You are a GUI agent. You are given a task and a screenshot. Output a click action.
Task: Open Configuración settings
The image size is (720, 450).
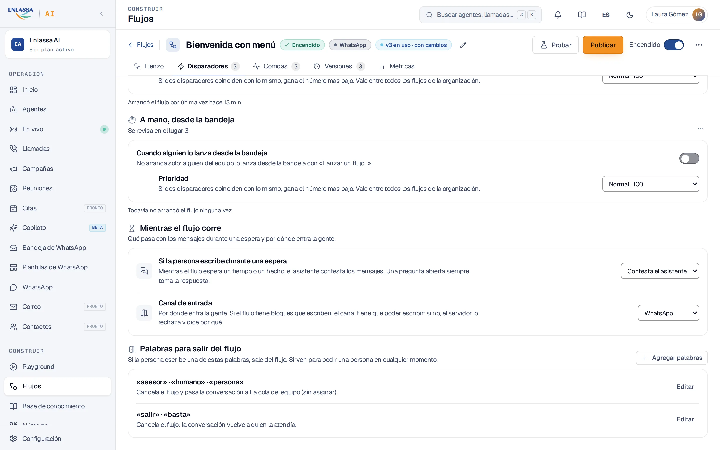tap(58, 439)
